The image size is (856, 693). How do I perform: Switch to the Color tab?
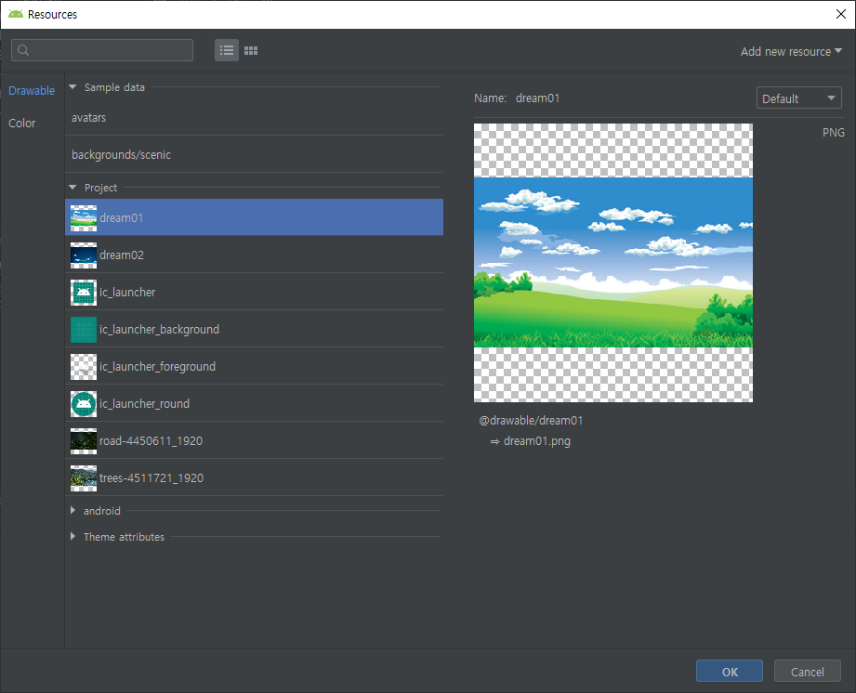(21, 124)
